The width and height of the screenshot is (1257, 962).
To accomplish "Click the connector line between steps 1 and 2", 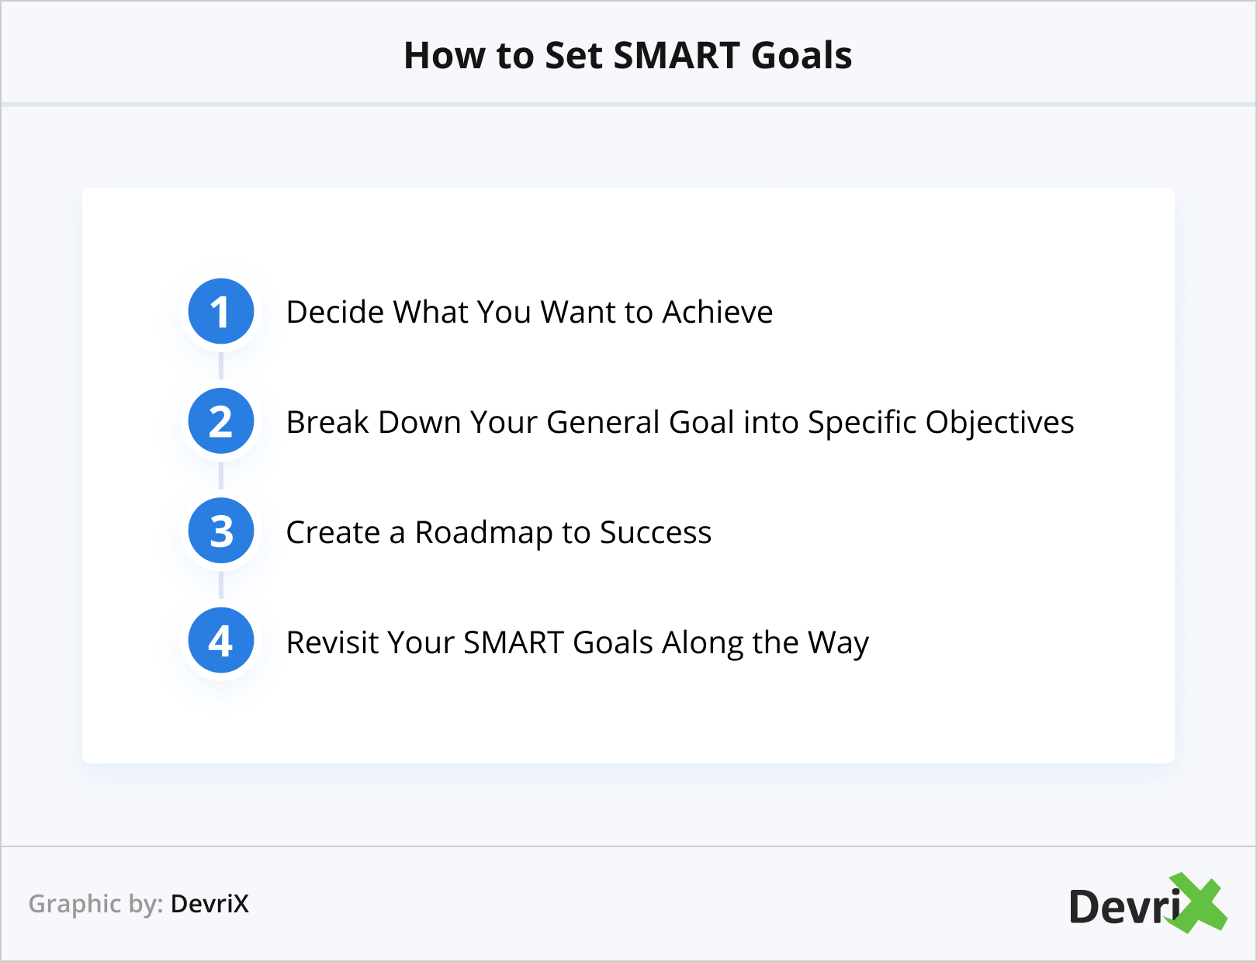I will click(x=221, y=366).
